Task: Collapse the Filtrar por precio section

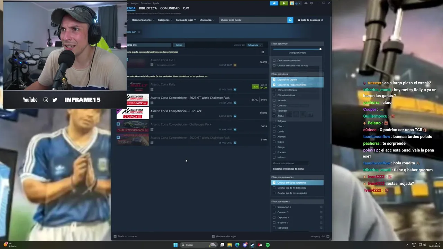Action: (x=297, y=44)
